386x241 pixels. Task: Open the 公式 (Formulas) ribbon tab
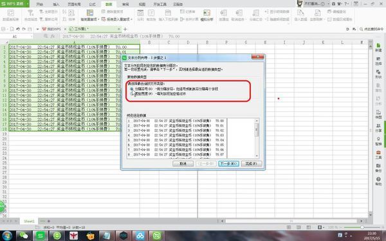(x=92, y=4)
